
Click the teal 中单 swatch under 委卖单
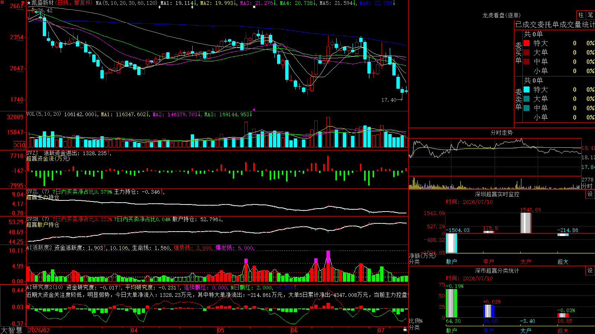coord(527,108)
